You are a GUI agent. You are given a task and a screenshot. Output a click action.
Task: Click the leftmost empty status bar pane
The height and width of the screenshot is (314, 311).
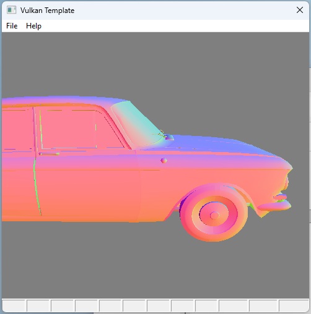point(14,305)
